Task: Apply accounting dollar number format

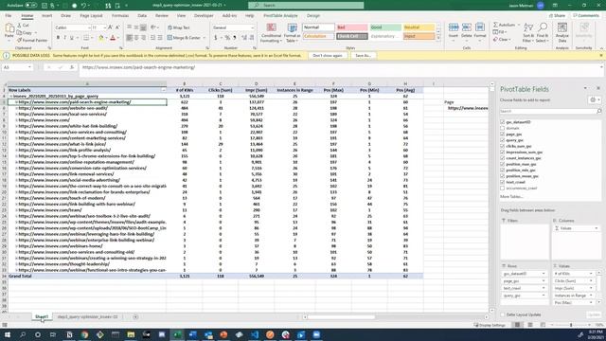Action: pyautogui.click(x=215, y=38)
